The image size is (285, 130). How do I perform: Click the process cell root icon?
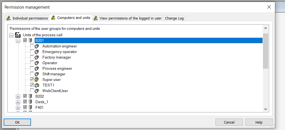[18, 35]
